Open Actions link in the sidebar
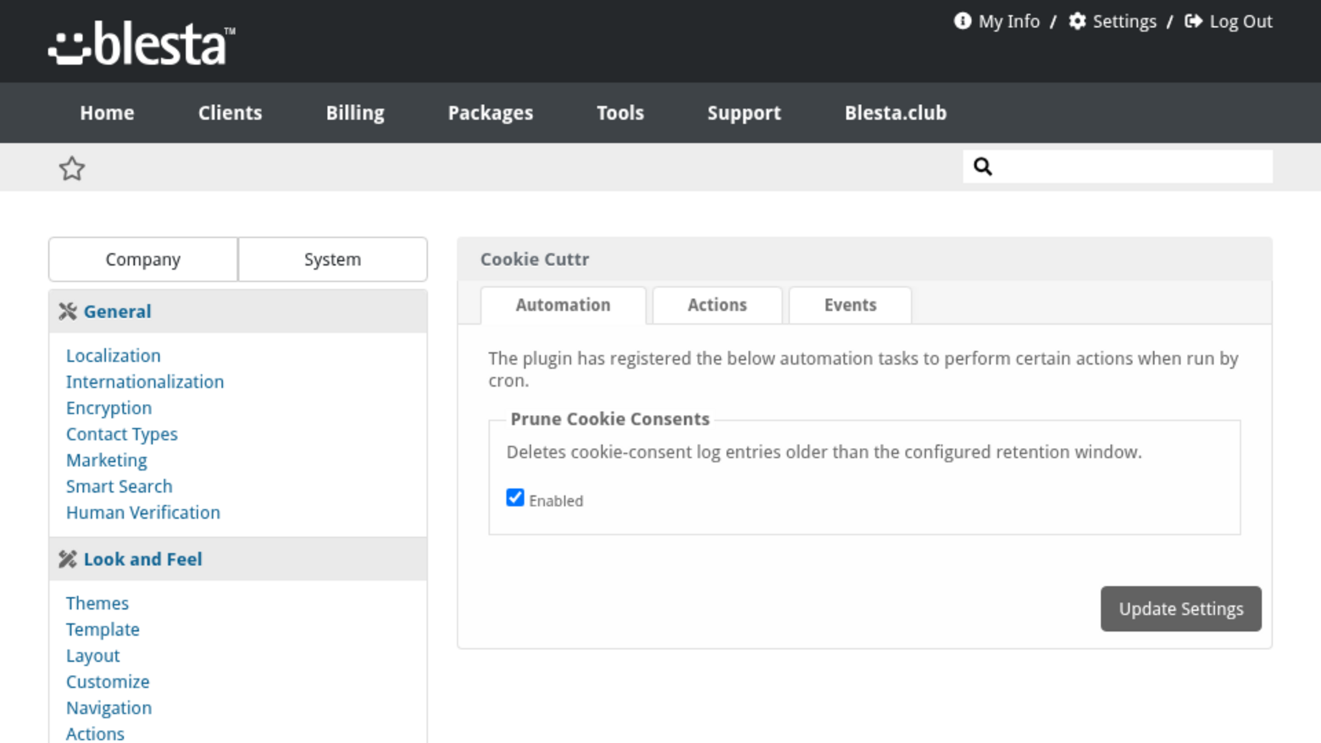The height and width of the screenshot is (743, 1321). point(95,734)
